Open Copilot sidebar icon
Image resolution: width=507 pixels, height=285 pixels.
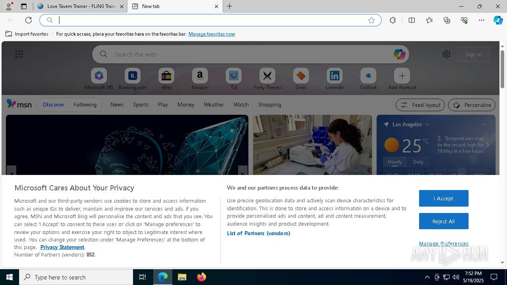pos(498,20)
